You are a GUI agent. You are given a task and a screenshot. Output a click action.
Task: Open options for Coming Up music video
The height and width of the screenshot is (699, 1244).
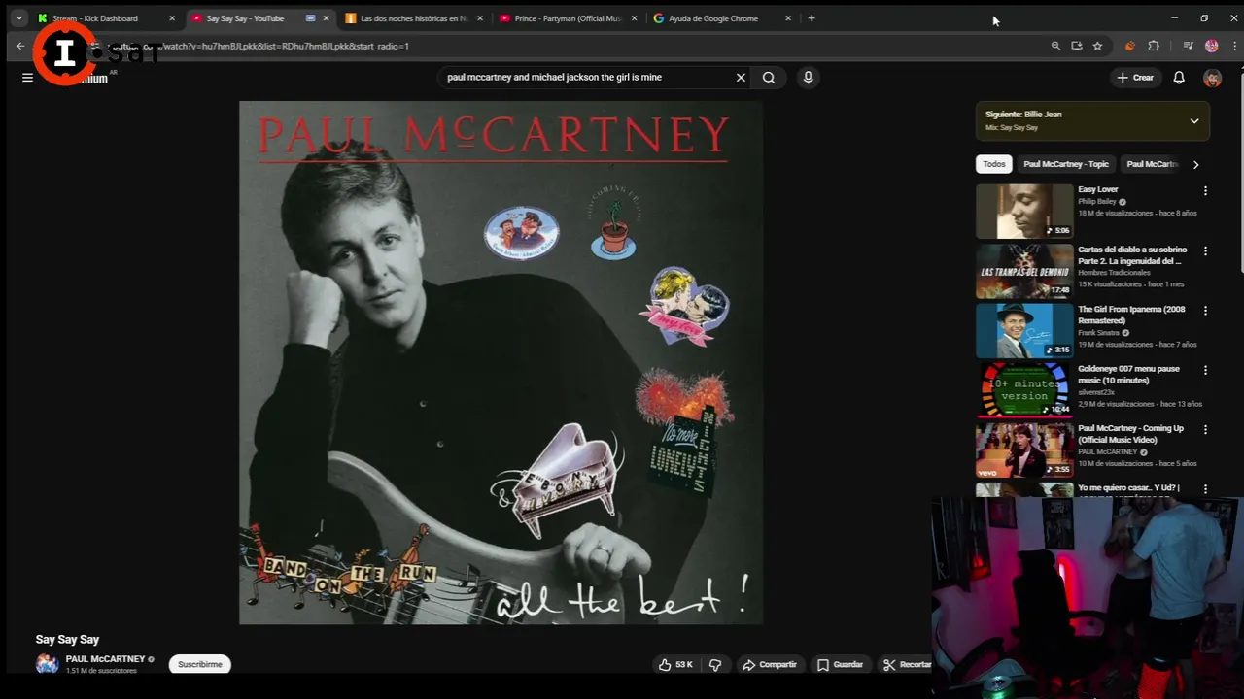point(1205,429)
